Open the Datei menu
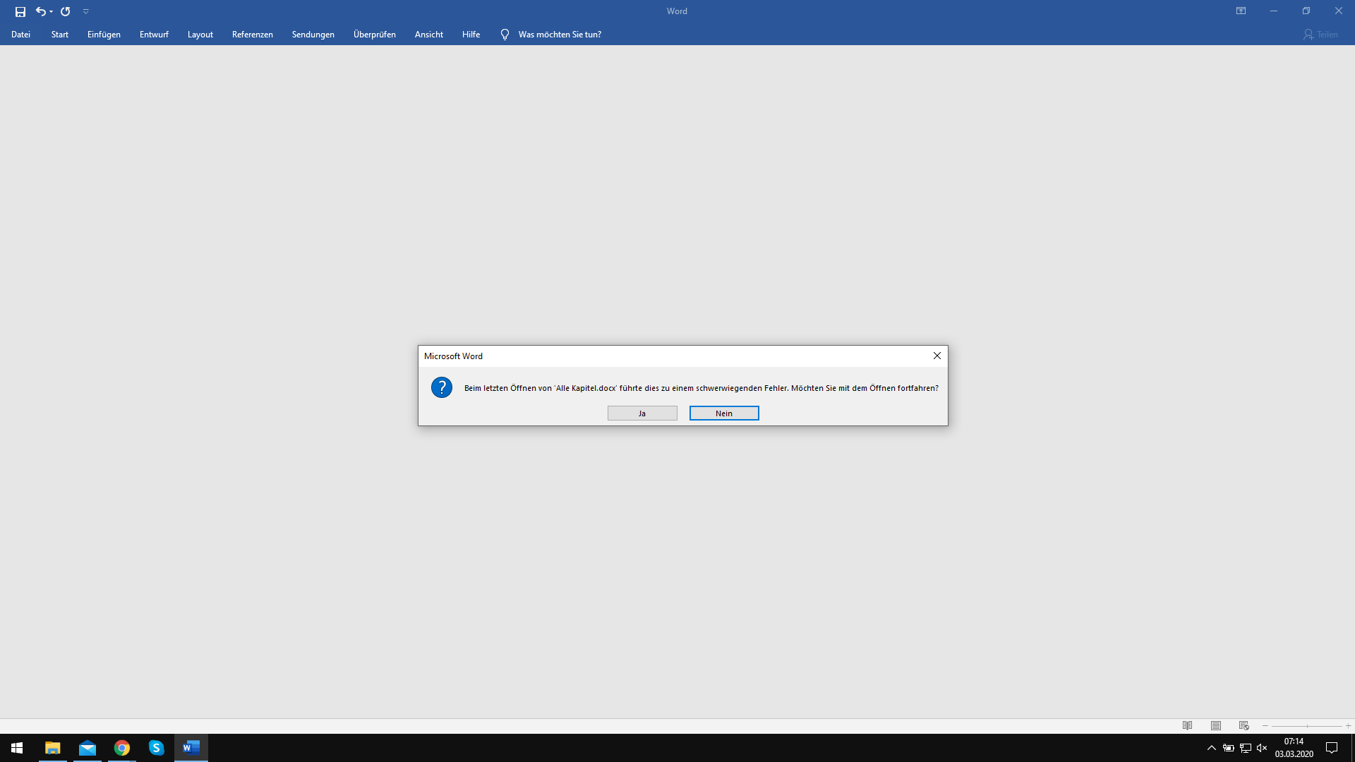The image size is (1355, 762). tap(21, 35)
